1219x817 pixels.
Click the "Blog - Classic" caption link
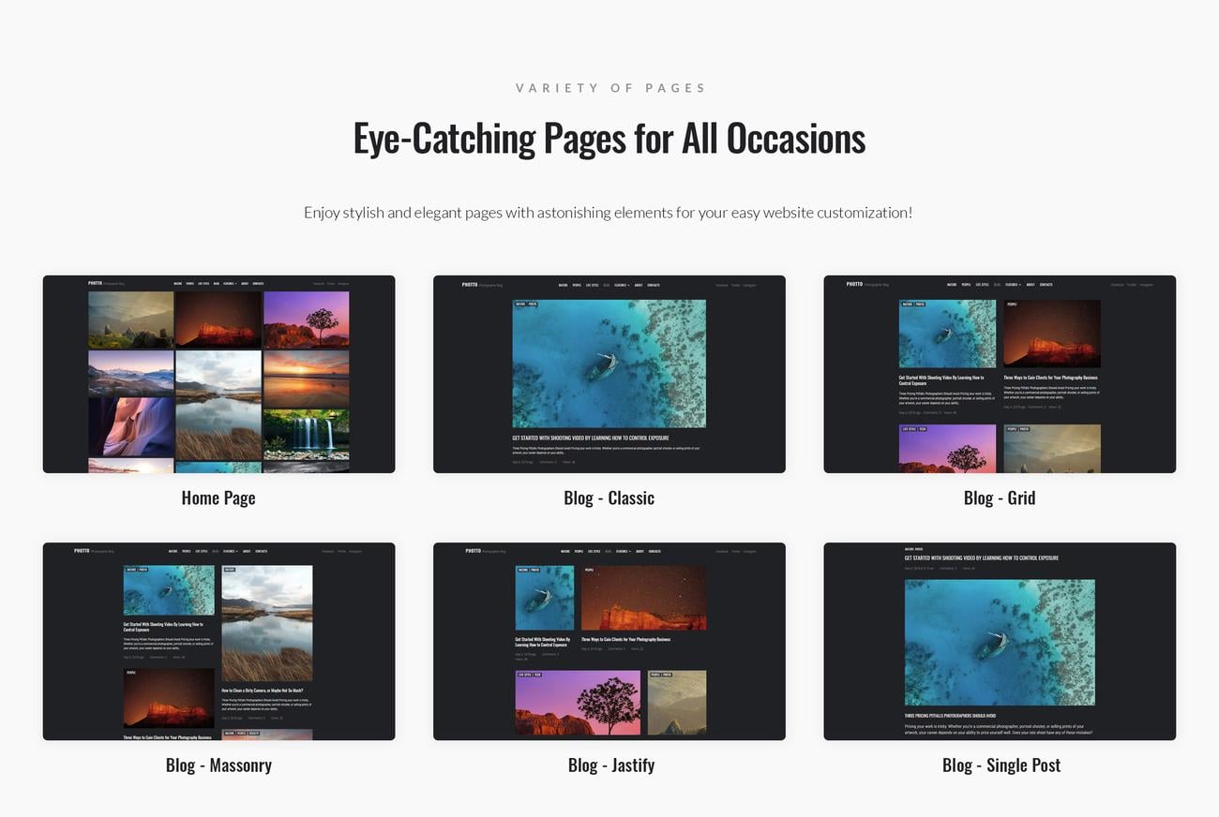(609, 498)
